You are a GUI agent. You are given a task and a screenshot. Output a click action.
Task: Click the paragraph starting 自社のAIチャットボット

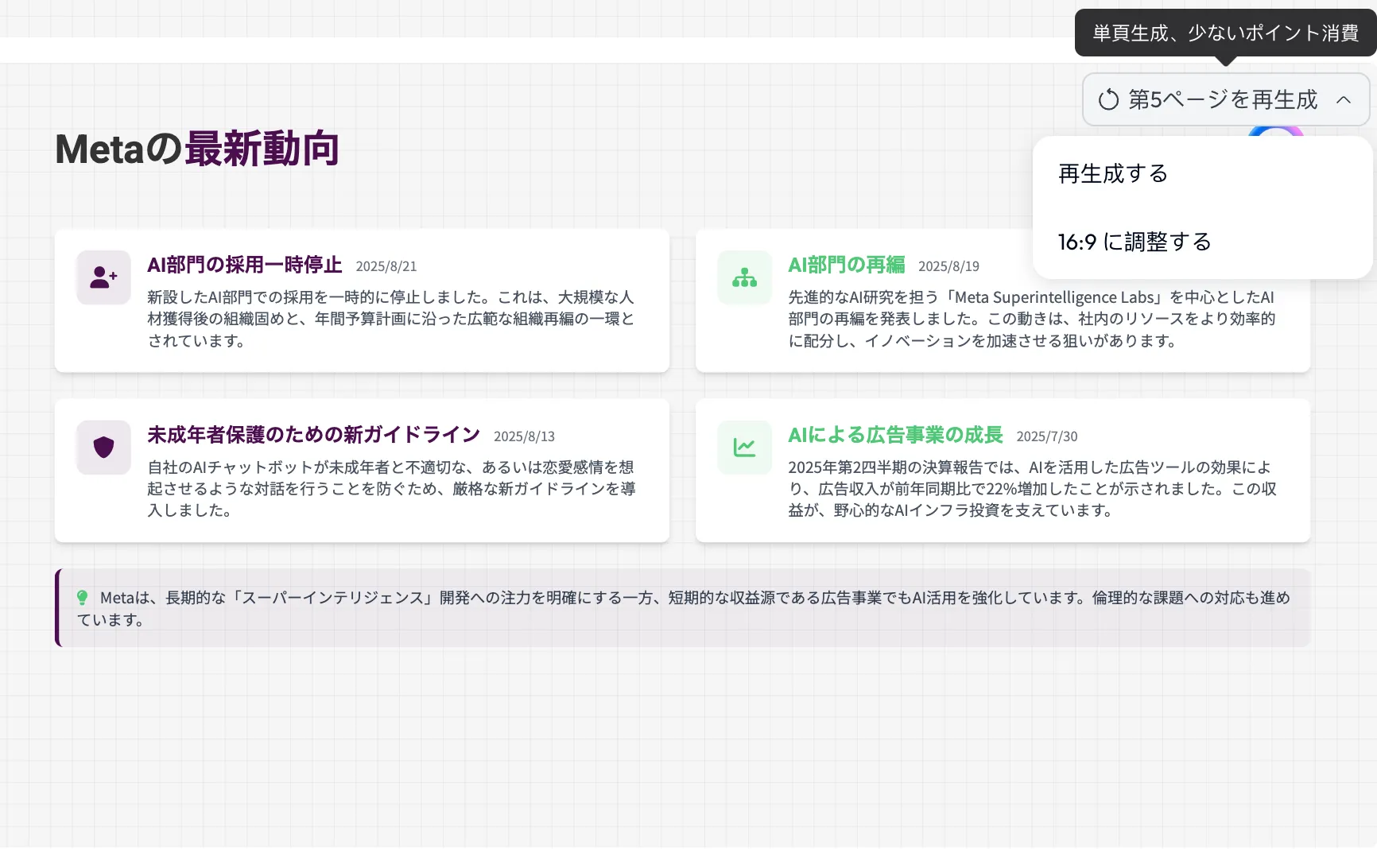(x=391, y=488)
